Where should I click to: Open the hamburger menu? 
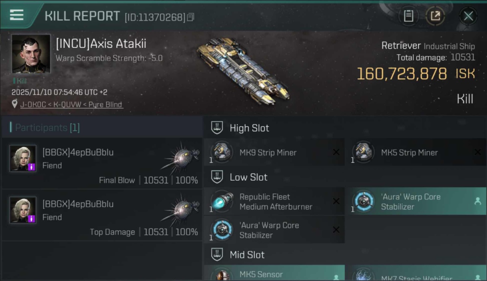click(x=17, y=15)
